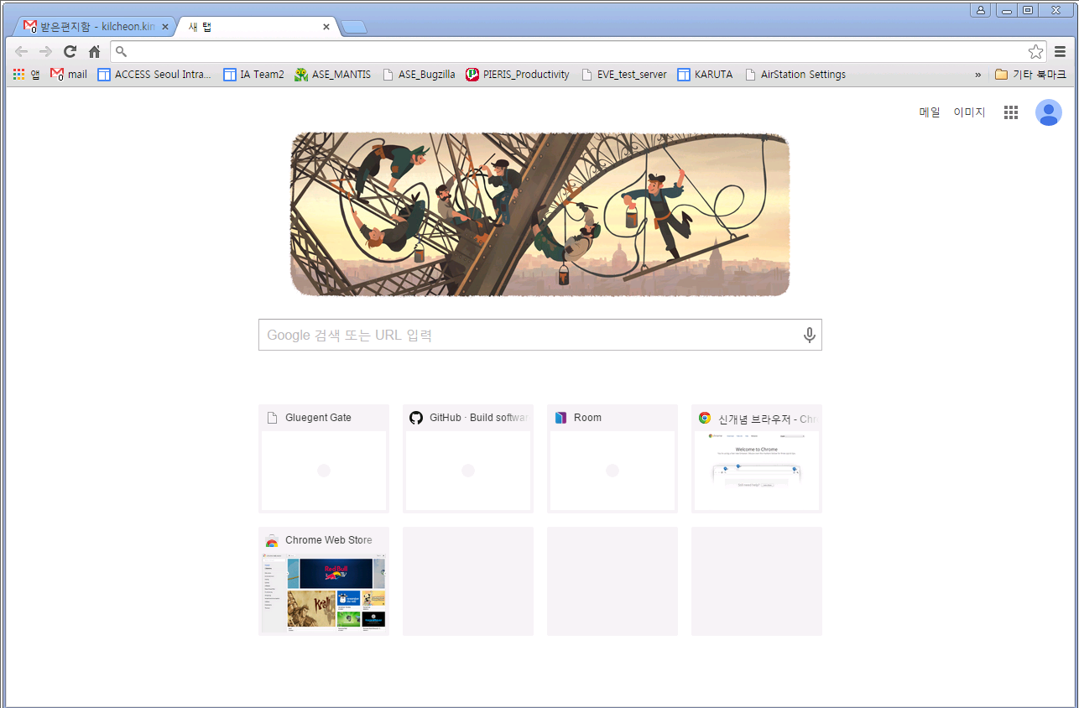1079x708 pixels.
Task: Open the GitHub most visited tile
Action: 468,459
